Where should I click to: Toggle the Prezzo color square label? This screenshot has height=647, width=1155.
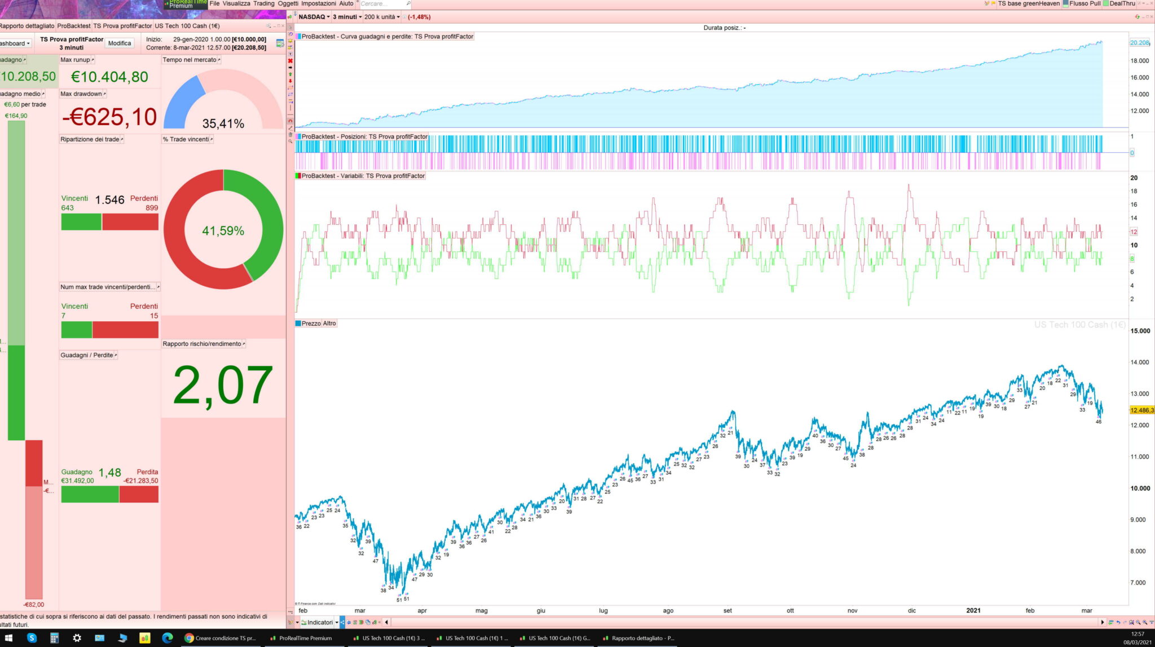298,323
